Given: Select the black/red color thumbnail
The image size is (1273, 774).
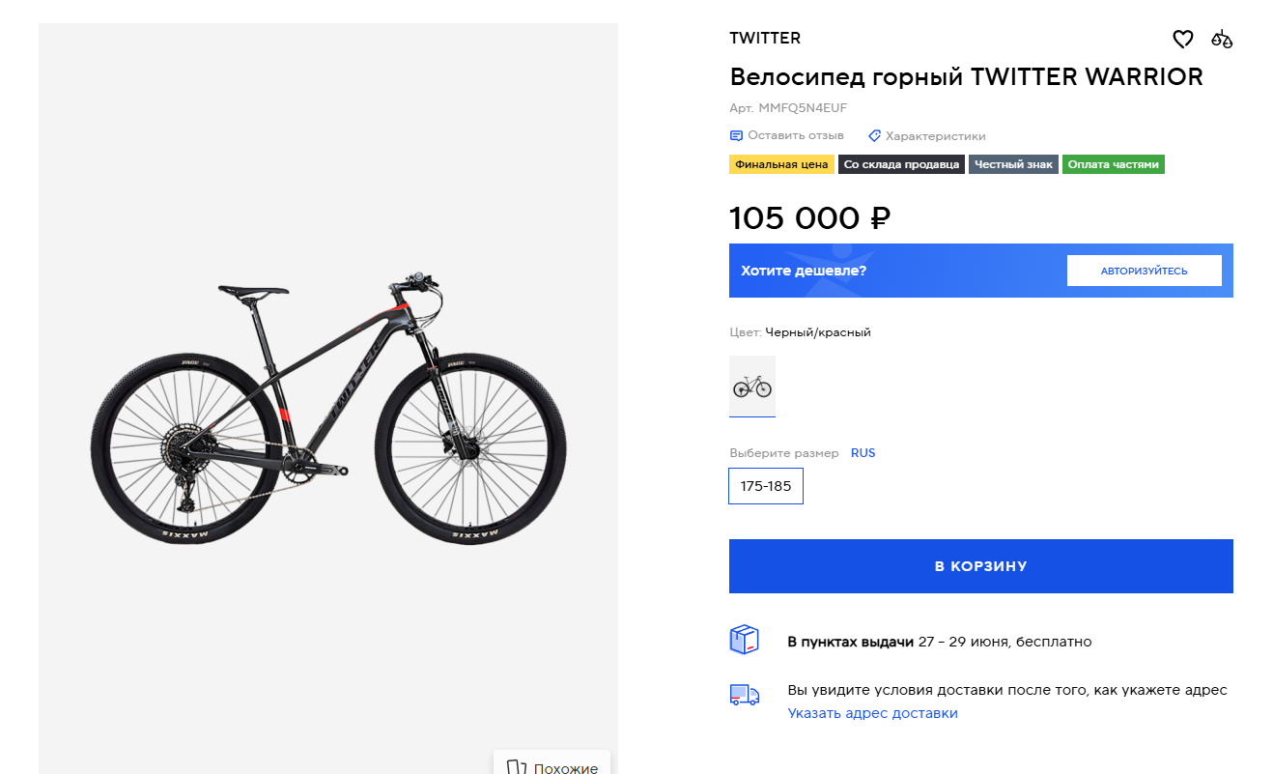Looking at the screenshot, I should pyautogui.click(x=752, y=387).
